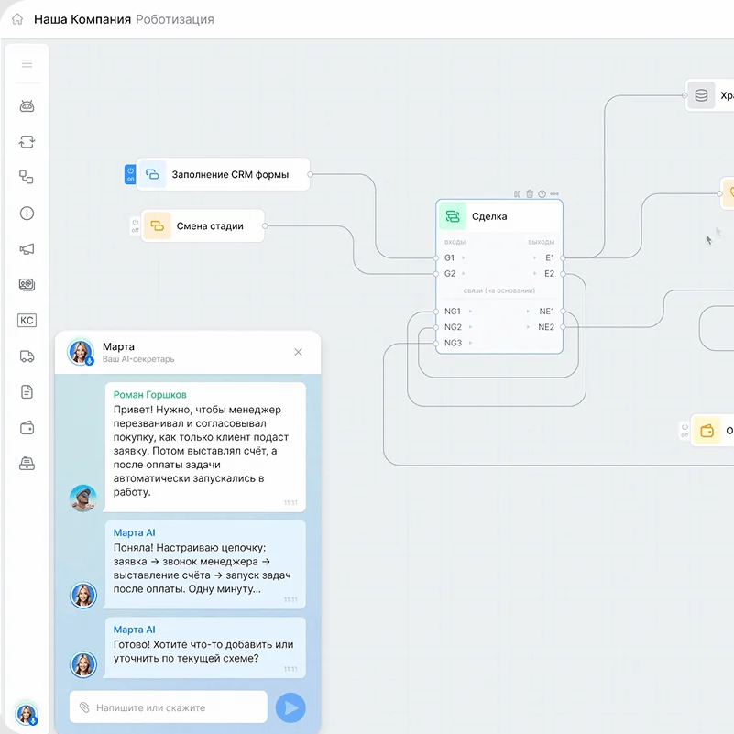Expand the hamburger sidebar menu

(27, 63)
